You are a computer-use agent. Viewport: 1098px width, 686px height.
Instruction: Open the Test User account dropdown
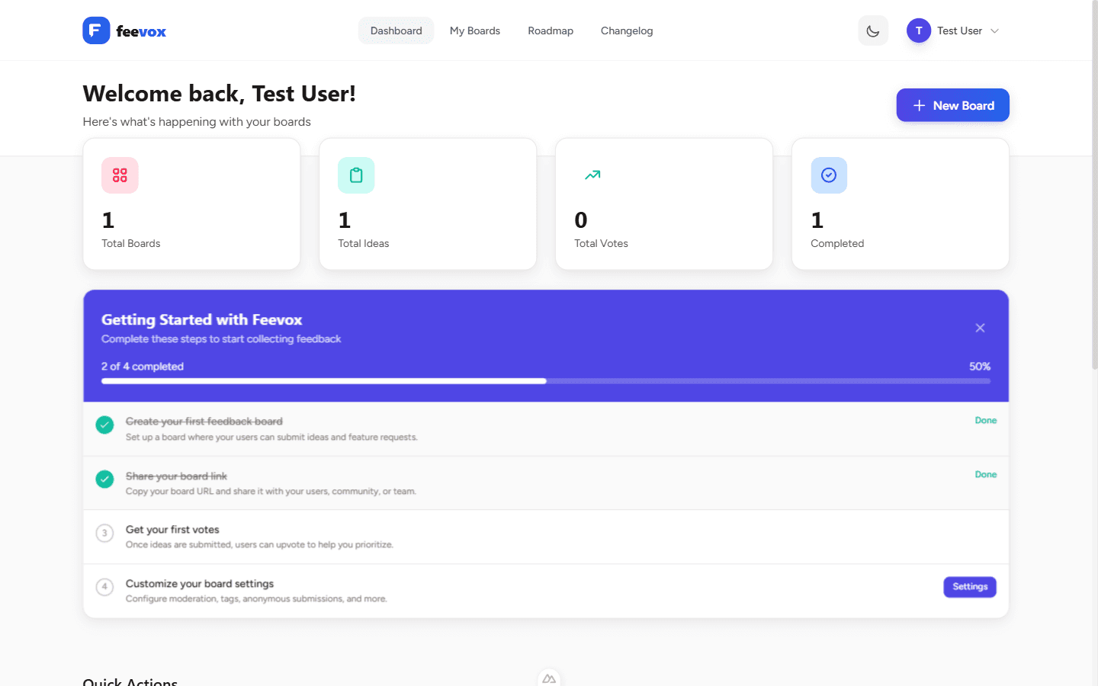tap(953, 30)
